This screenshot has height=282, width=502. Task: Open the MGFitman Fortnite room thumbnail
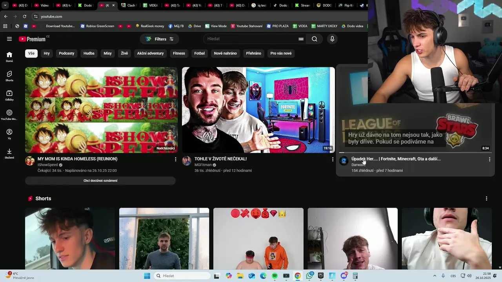258,110
